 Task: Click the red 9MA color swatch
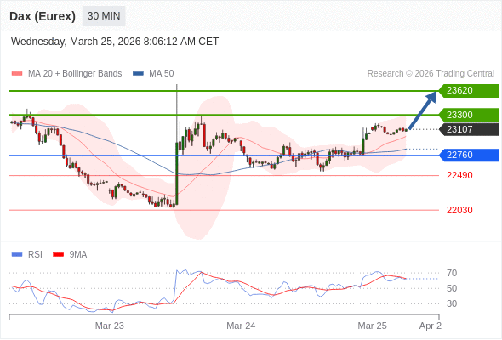click(58, 255)
